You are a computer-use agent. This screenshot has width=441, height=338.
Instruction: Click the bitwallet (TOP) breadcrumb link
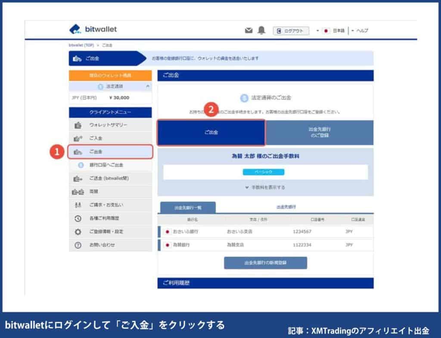click(x=81, y=45)
